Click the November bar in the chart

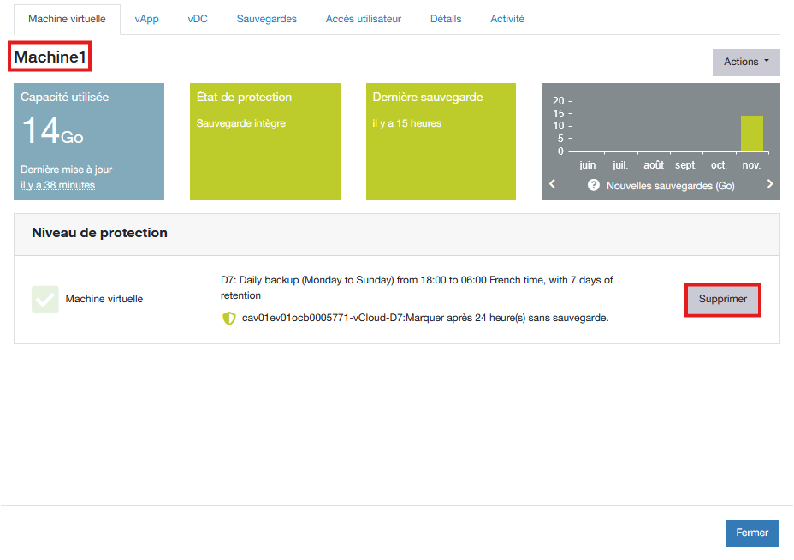pyautogui.click(x=751, y=134)
